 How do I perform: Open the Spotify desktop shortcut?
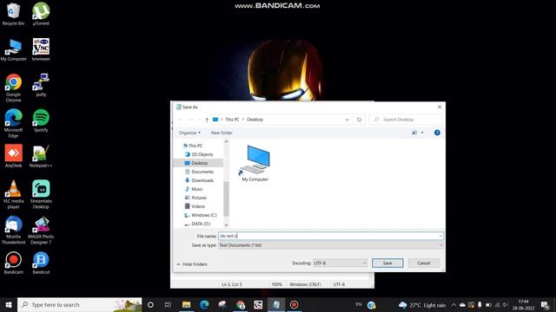[41, 120]
